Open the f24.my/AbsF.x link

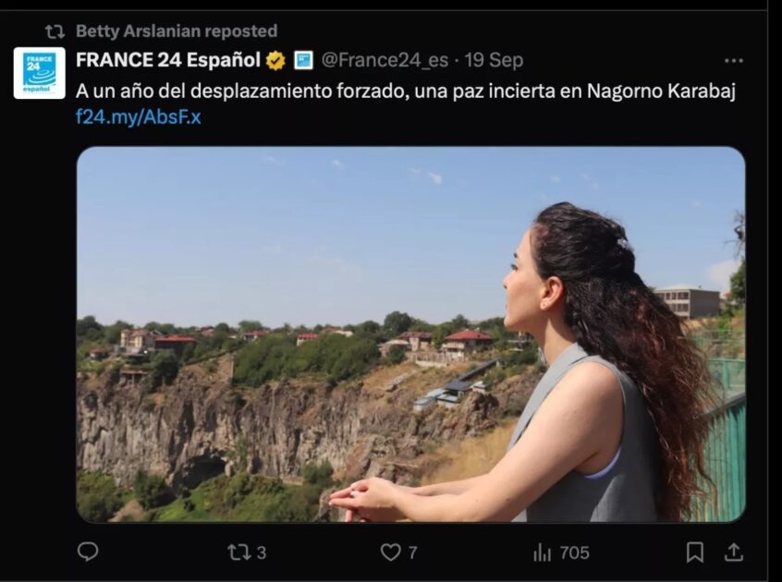(x=138, y=117)
